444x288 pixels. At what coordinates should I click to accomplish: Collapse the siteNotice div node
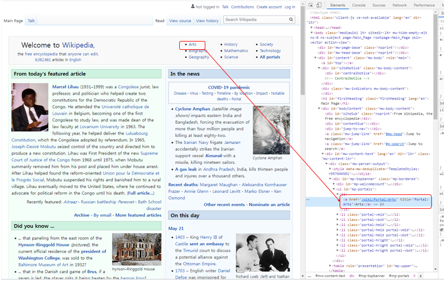pyautogui.click(x=319, y=68)
